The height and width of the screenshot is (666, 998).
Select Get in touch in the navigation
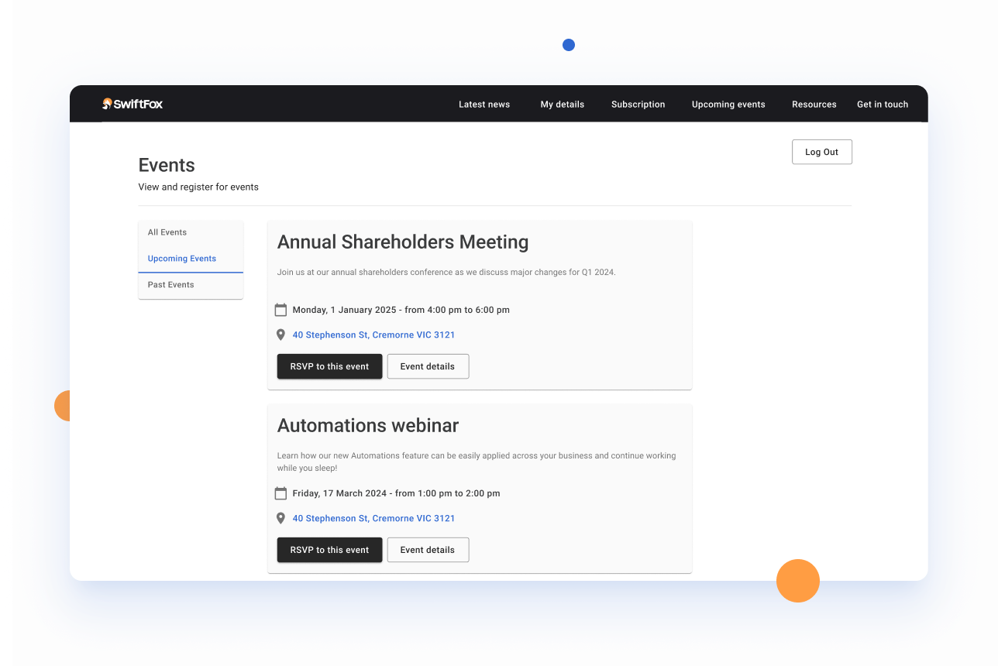883,104
